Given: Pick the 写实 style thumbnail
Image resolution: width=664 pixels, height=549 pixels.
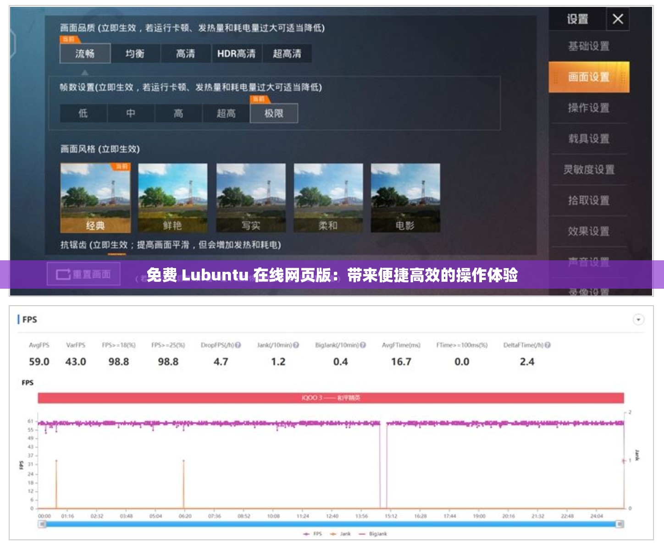Looking at the screenshot, I should tap(251, 198).
